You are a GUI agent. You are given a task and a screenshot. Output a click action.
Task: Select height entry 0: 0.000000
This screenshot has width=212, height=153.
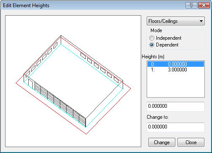coord(176,64)
